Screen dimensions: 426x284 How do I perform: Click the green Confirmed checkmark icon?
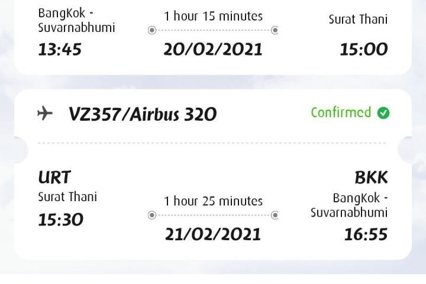[x=383, y=113]
